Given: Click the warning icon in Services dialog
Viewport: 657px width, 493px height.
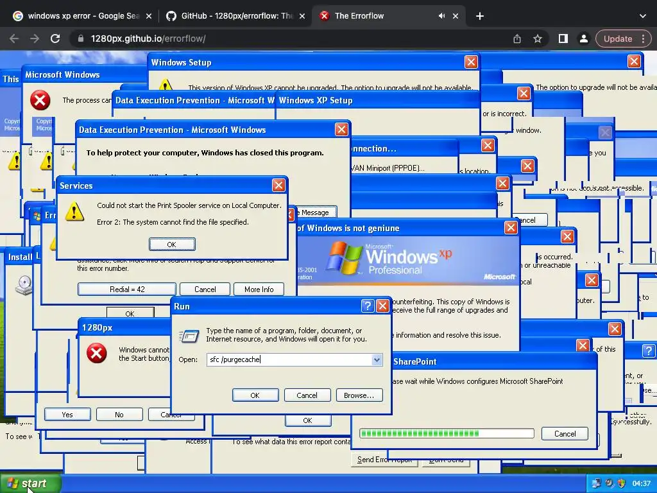Looking at the screenshot, I should 74,212.
